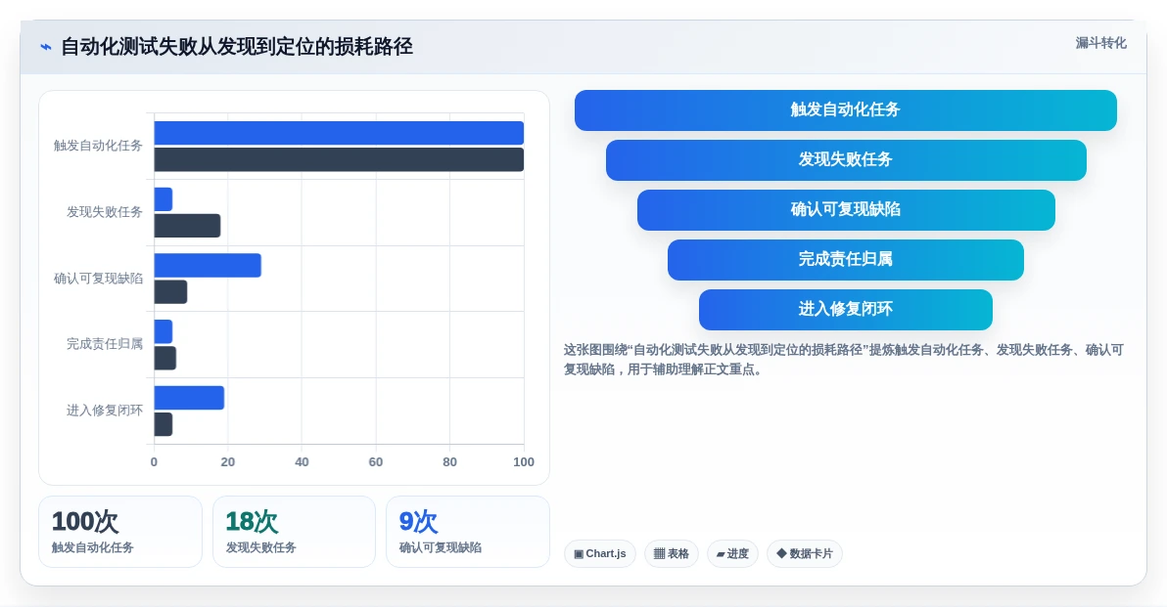Click the dark bar for 触发自动化任务

coord(339,159)
